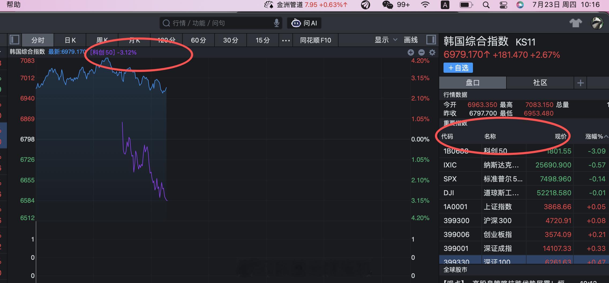
Task: Click the 金洲管道 stock ticker in menu bar
Action: pyautogui.click(x=306, y=5)
